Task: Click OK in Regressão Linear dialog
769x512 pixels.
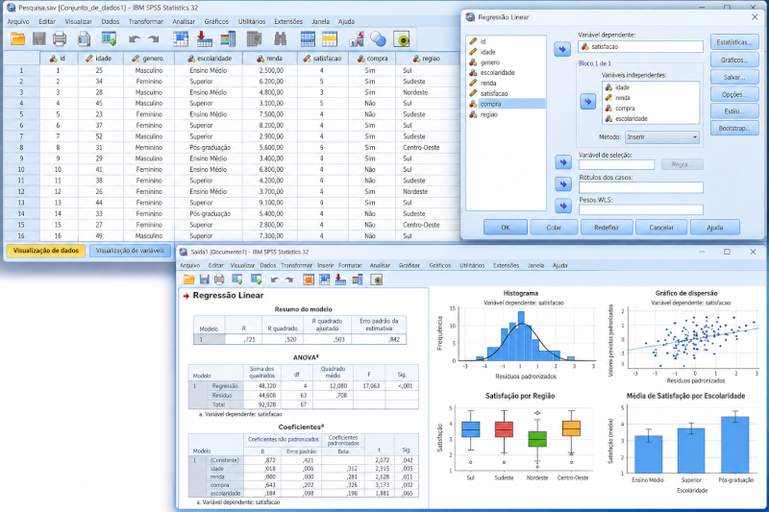Action: pyautogui.click(x=506, y=228)
